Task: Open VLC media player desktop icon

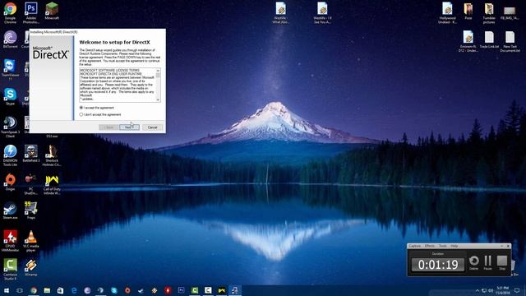Action: (x=31, y=241)
